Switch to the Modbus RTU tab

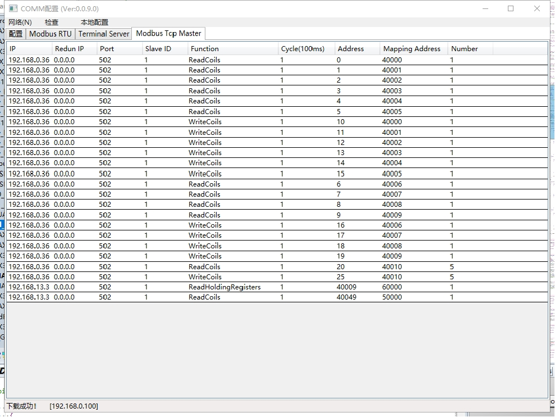coord(51,34)
